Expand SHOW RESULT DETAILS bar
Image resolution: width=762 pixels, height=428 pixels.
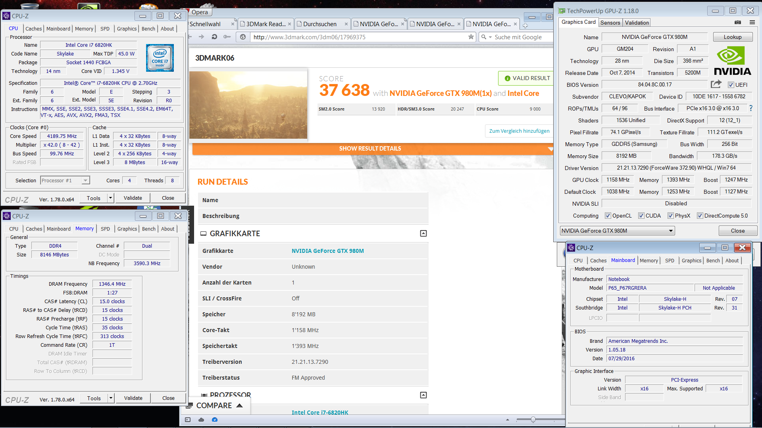point(373,149)
